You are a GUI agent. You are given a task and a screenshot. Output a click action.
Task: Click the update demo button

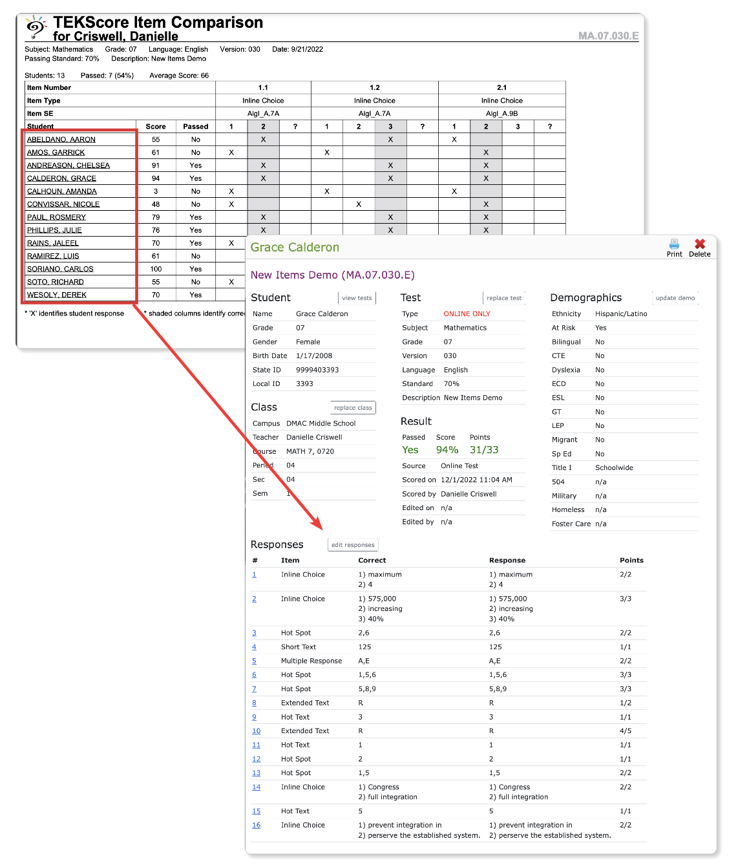(675, 298)
